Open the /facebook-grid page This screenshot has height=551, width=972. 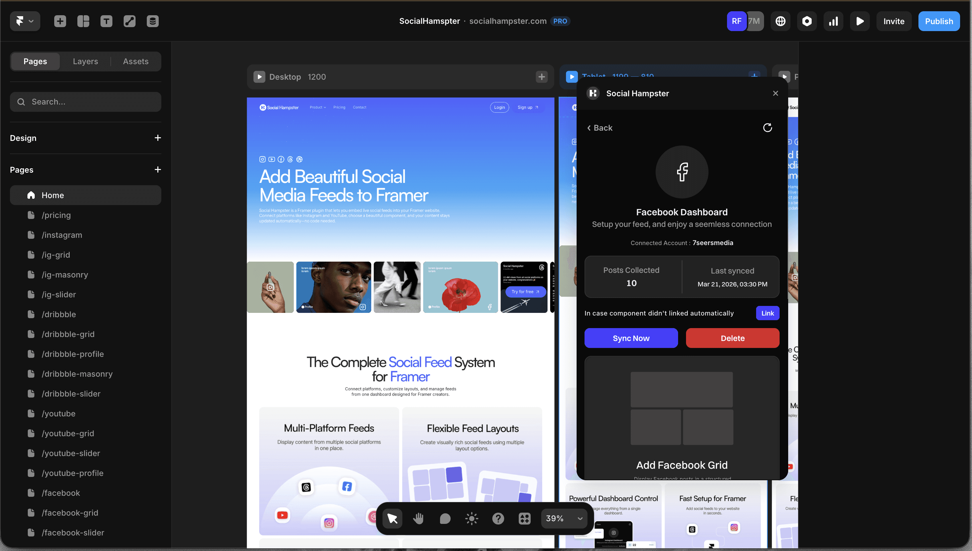(x=70, y=513)
